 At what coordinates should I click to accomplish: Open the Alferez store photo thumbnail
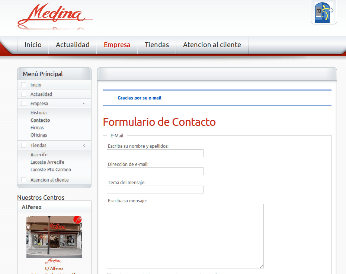click(54, 237)
